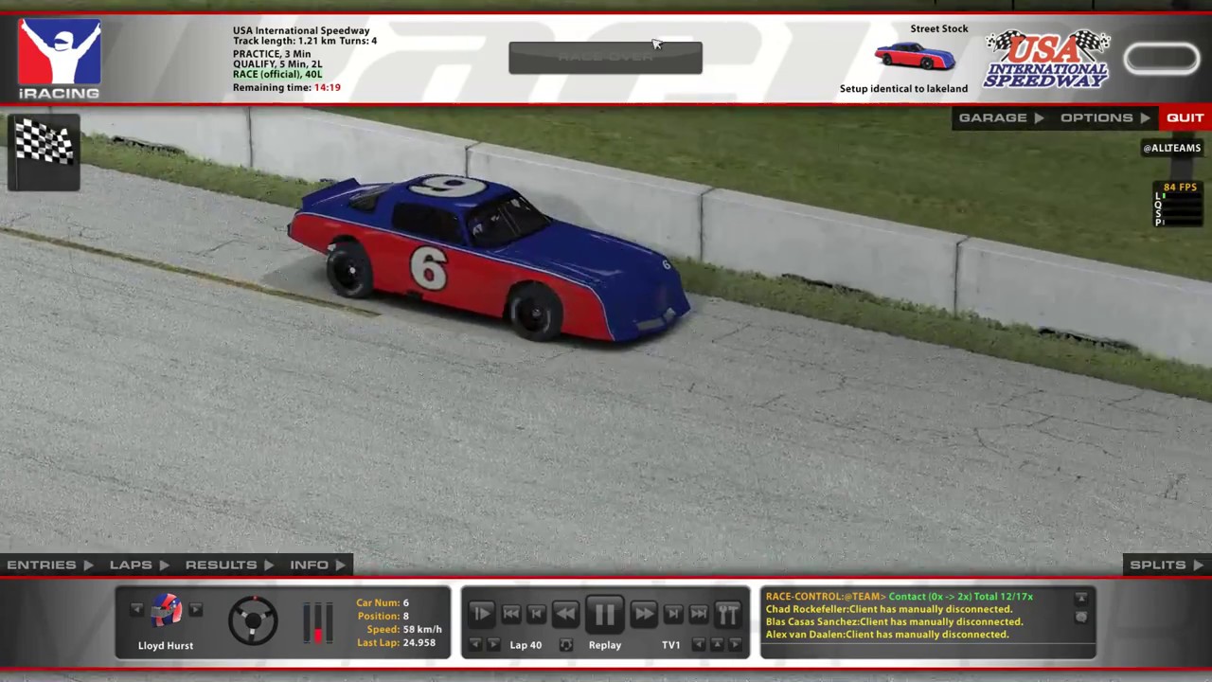This screenshot has width=1212, height=682.
Task: Click the iRacing logo
Action: (59, 59)
